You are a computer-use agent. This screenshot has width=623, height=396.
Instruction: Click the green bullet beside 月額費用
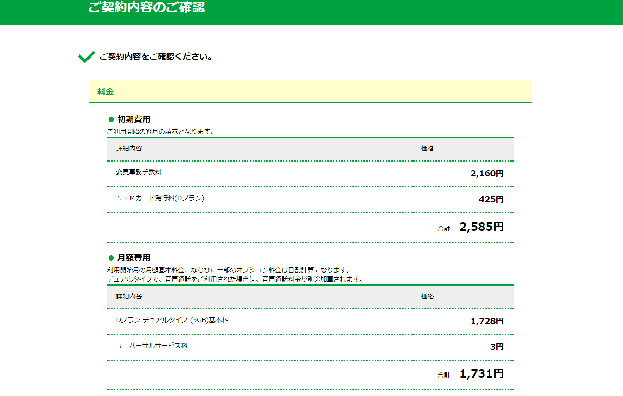pyautogui.click(x=111, y=258)
